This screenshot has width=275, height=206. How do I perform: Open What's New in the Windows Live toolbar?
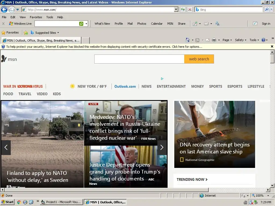click(x=102, y=24)
